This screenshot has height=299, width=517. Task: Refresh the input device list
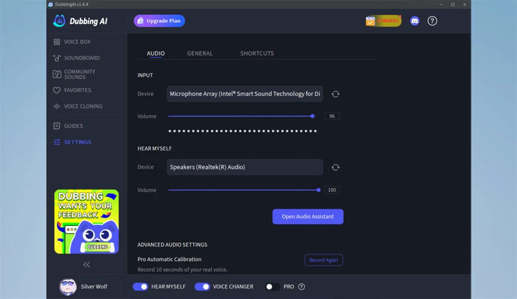(x=335, y=94)
